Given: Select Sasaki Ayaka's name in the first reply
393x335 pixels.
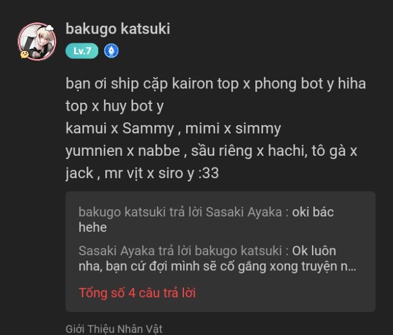Looking at the screenshot, I should pos(244,212).
